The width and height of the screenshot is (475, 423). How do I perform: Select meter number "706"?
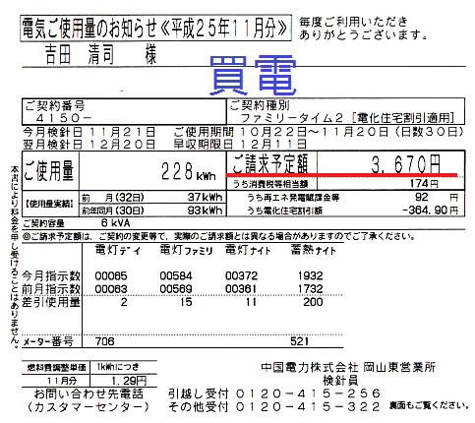(105, 341)
